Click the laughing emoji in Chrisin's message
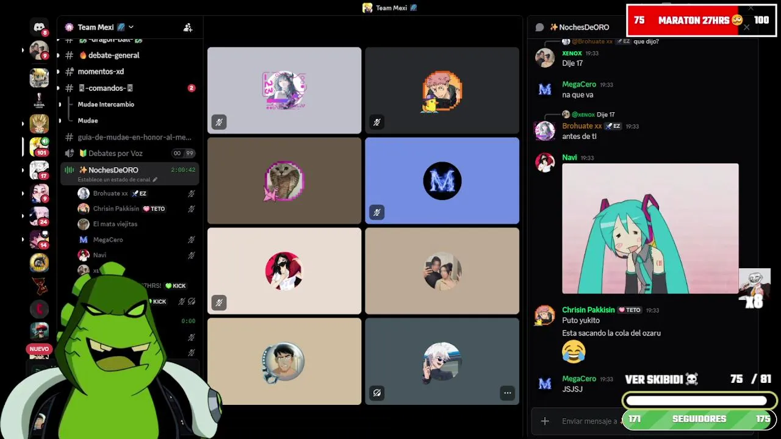The height and width of the screenshot is (439, 781). [x=574, y=351]
